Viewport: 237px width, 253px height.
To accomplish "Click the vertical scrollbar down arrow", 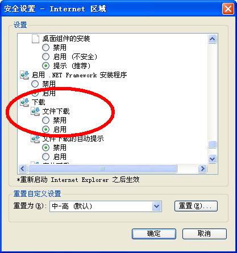I will click(213, 159).
